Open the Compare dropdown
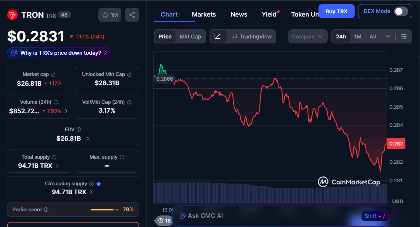420x227 pixels. pyautogui.click(x=308, y=36)
